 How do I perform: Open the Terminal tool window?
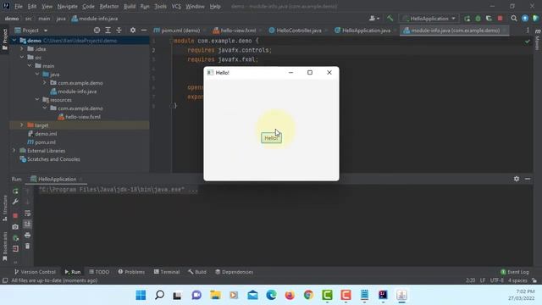[x=167, y=272]
